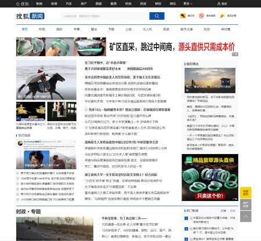Select the 数字之道 tab in news navigation

186,29
